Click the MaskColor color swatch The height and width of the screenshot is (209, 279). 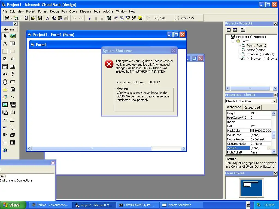click(x=252, y=130)
